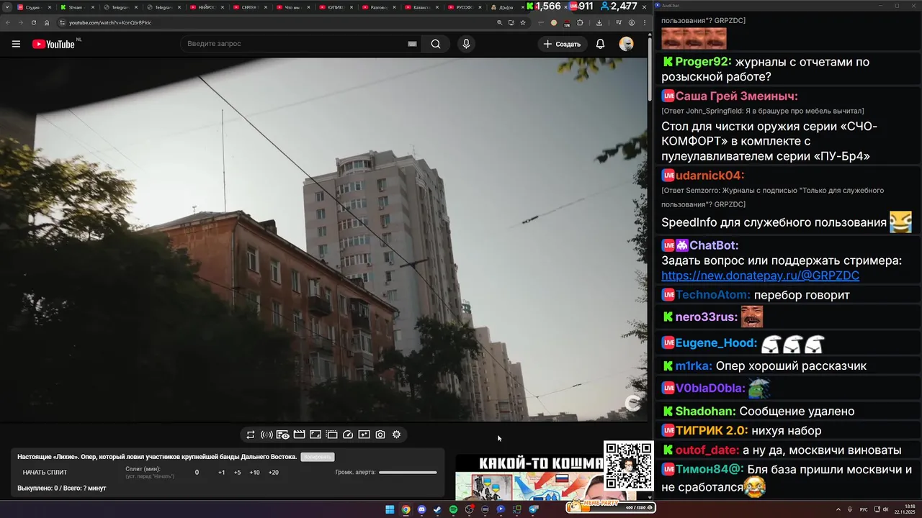Switch to the НЕЙРОС tab

point(205,7)
